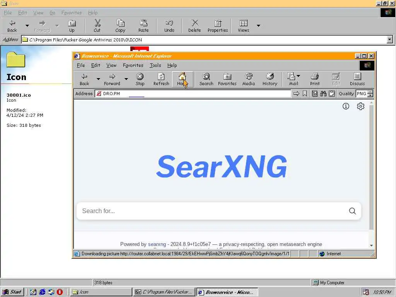Stop loading the page in Browservice
Viewport: 396px width, 297px height.
click(140, 79)
